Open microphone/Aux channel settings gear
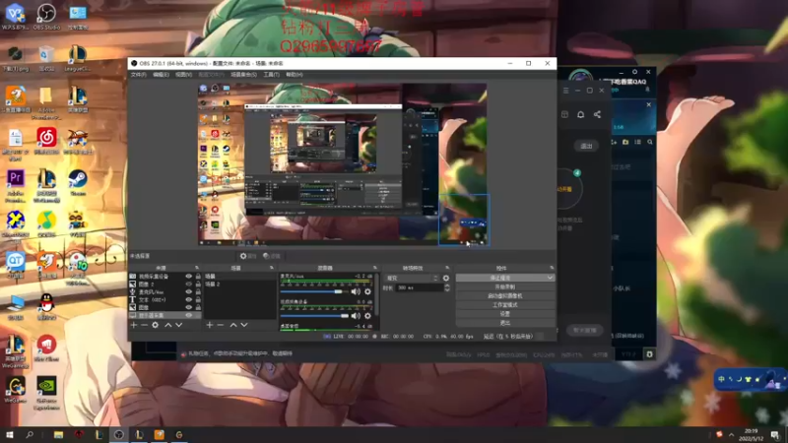788x443 pixels. coord(367,291)
